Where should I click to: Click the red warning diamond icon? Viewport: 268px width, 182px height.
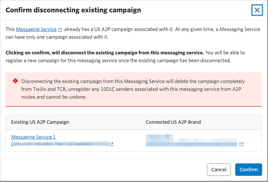tap(15, 81)
